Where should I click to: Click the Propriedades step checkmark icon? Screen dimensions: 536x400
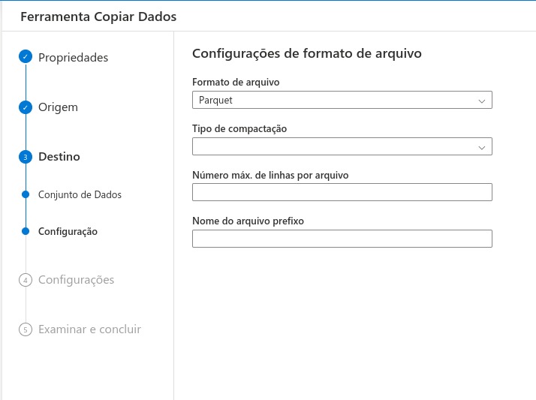pyautogui.click(x=26, y=57)
